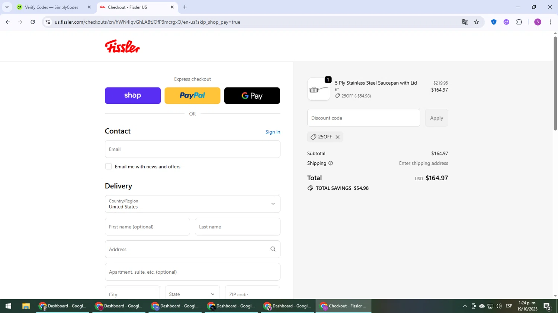Click the Translate this page icon

coord(465,22)
